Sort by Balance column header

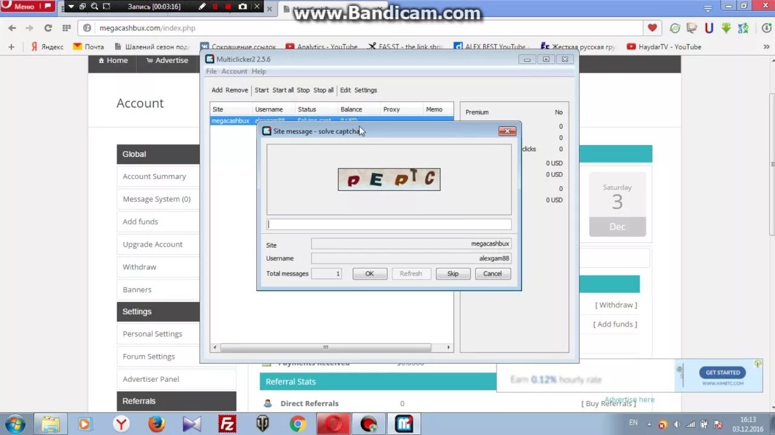click(359, 109)
